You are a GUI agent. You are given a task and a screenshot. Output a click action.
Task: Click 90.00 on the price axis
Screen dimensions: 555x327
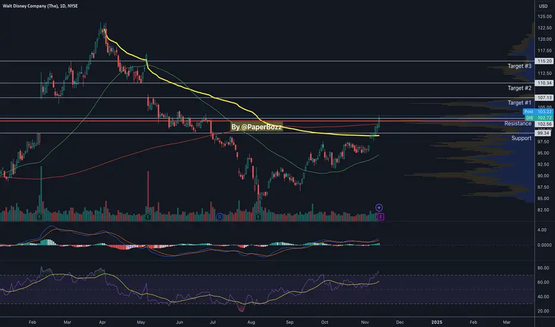pos(543,176)
